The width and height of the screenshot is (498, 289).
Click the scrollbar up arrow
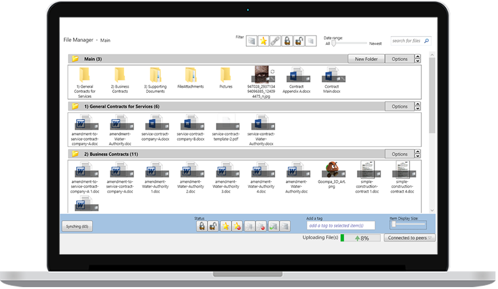pos(432,55)
